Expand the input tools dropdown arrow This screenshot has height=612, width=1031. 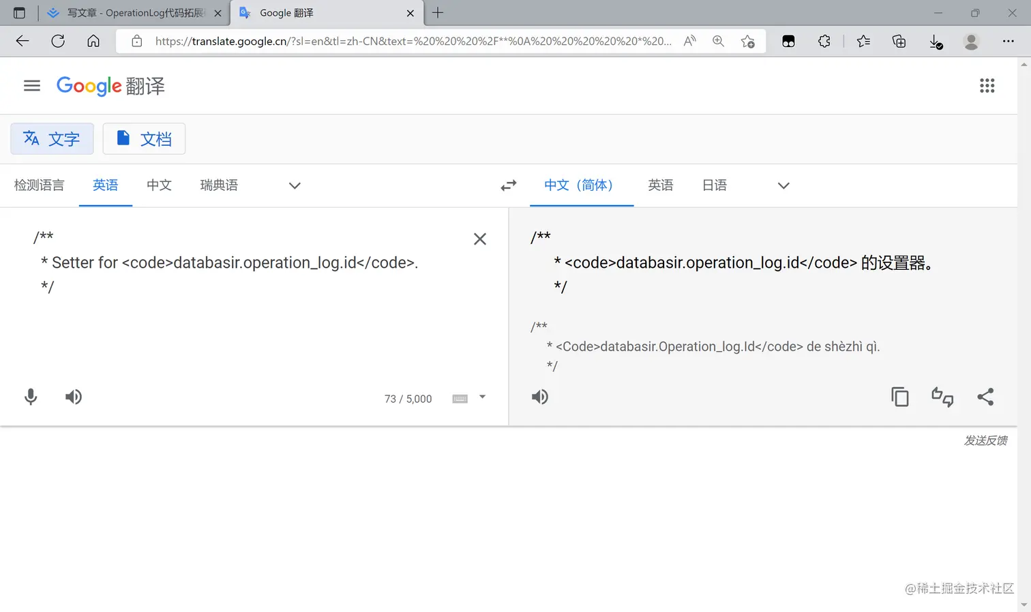click(482, 397)
